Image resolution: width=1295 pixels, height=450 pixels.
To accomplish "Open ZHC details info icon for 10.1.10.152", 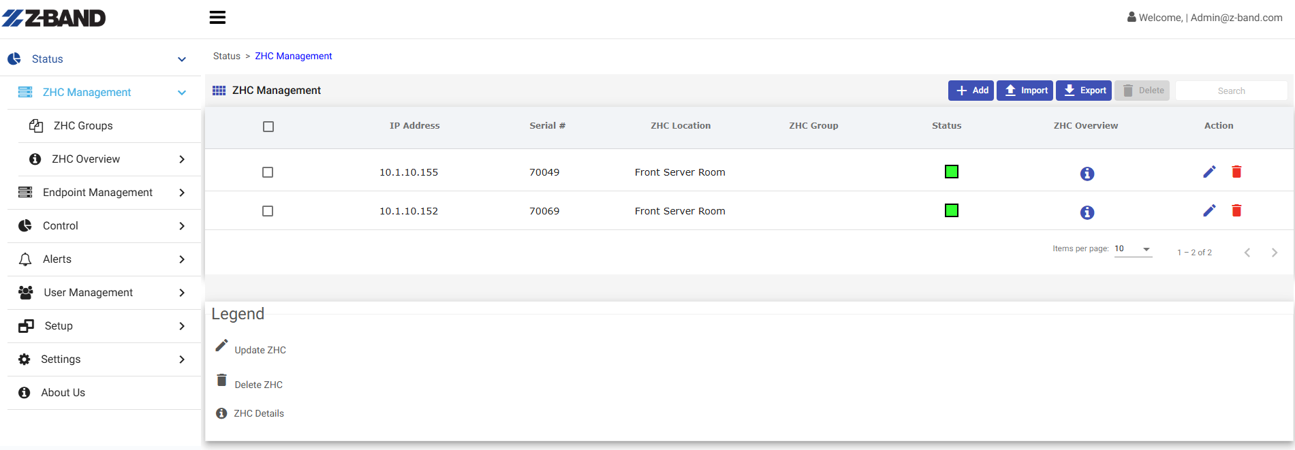I will pyautogui.click(x=1087, y=212).
